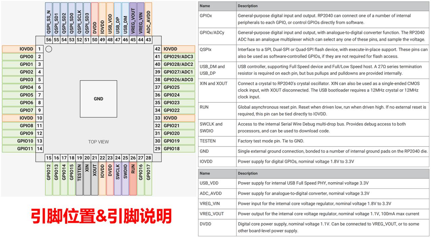This screenshot has height=238, width=431.
Task: Click the GPIO0 pin label
Action: 19,57
